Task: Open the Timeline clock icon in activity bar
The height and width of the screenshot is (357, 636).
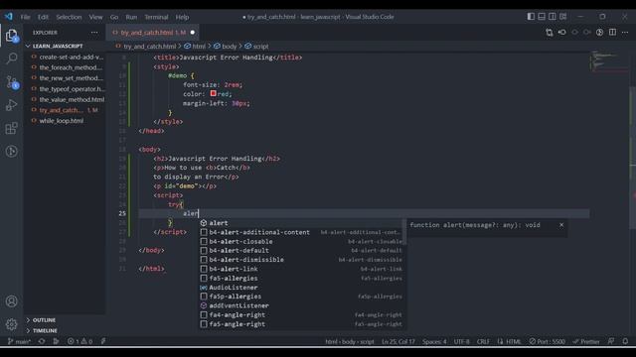Action: pos(12,152)
